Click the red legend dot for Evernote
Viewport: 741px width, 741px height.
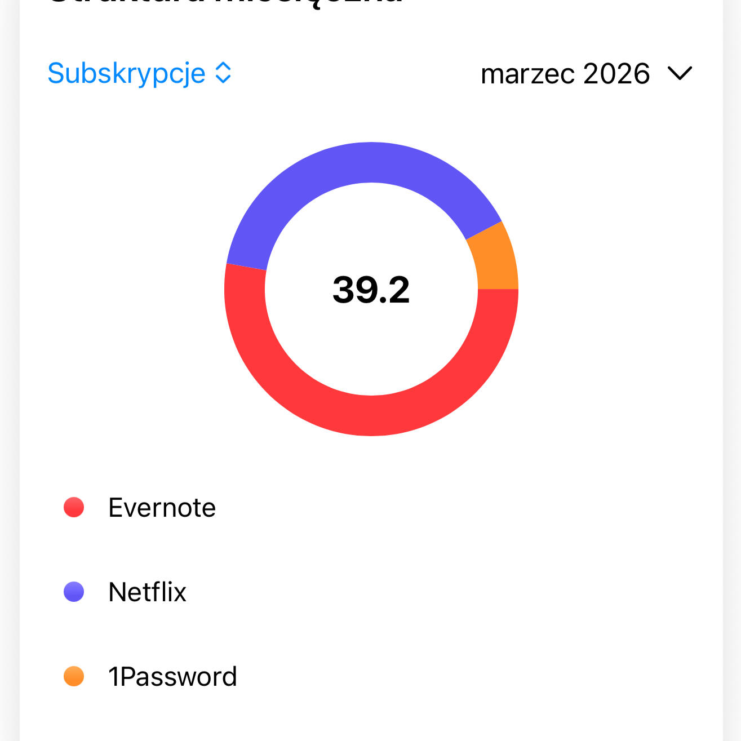click(x=74, y=507)
